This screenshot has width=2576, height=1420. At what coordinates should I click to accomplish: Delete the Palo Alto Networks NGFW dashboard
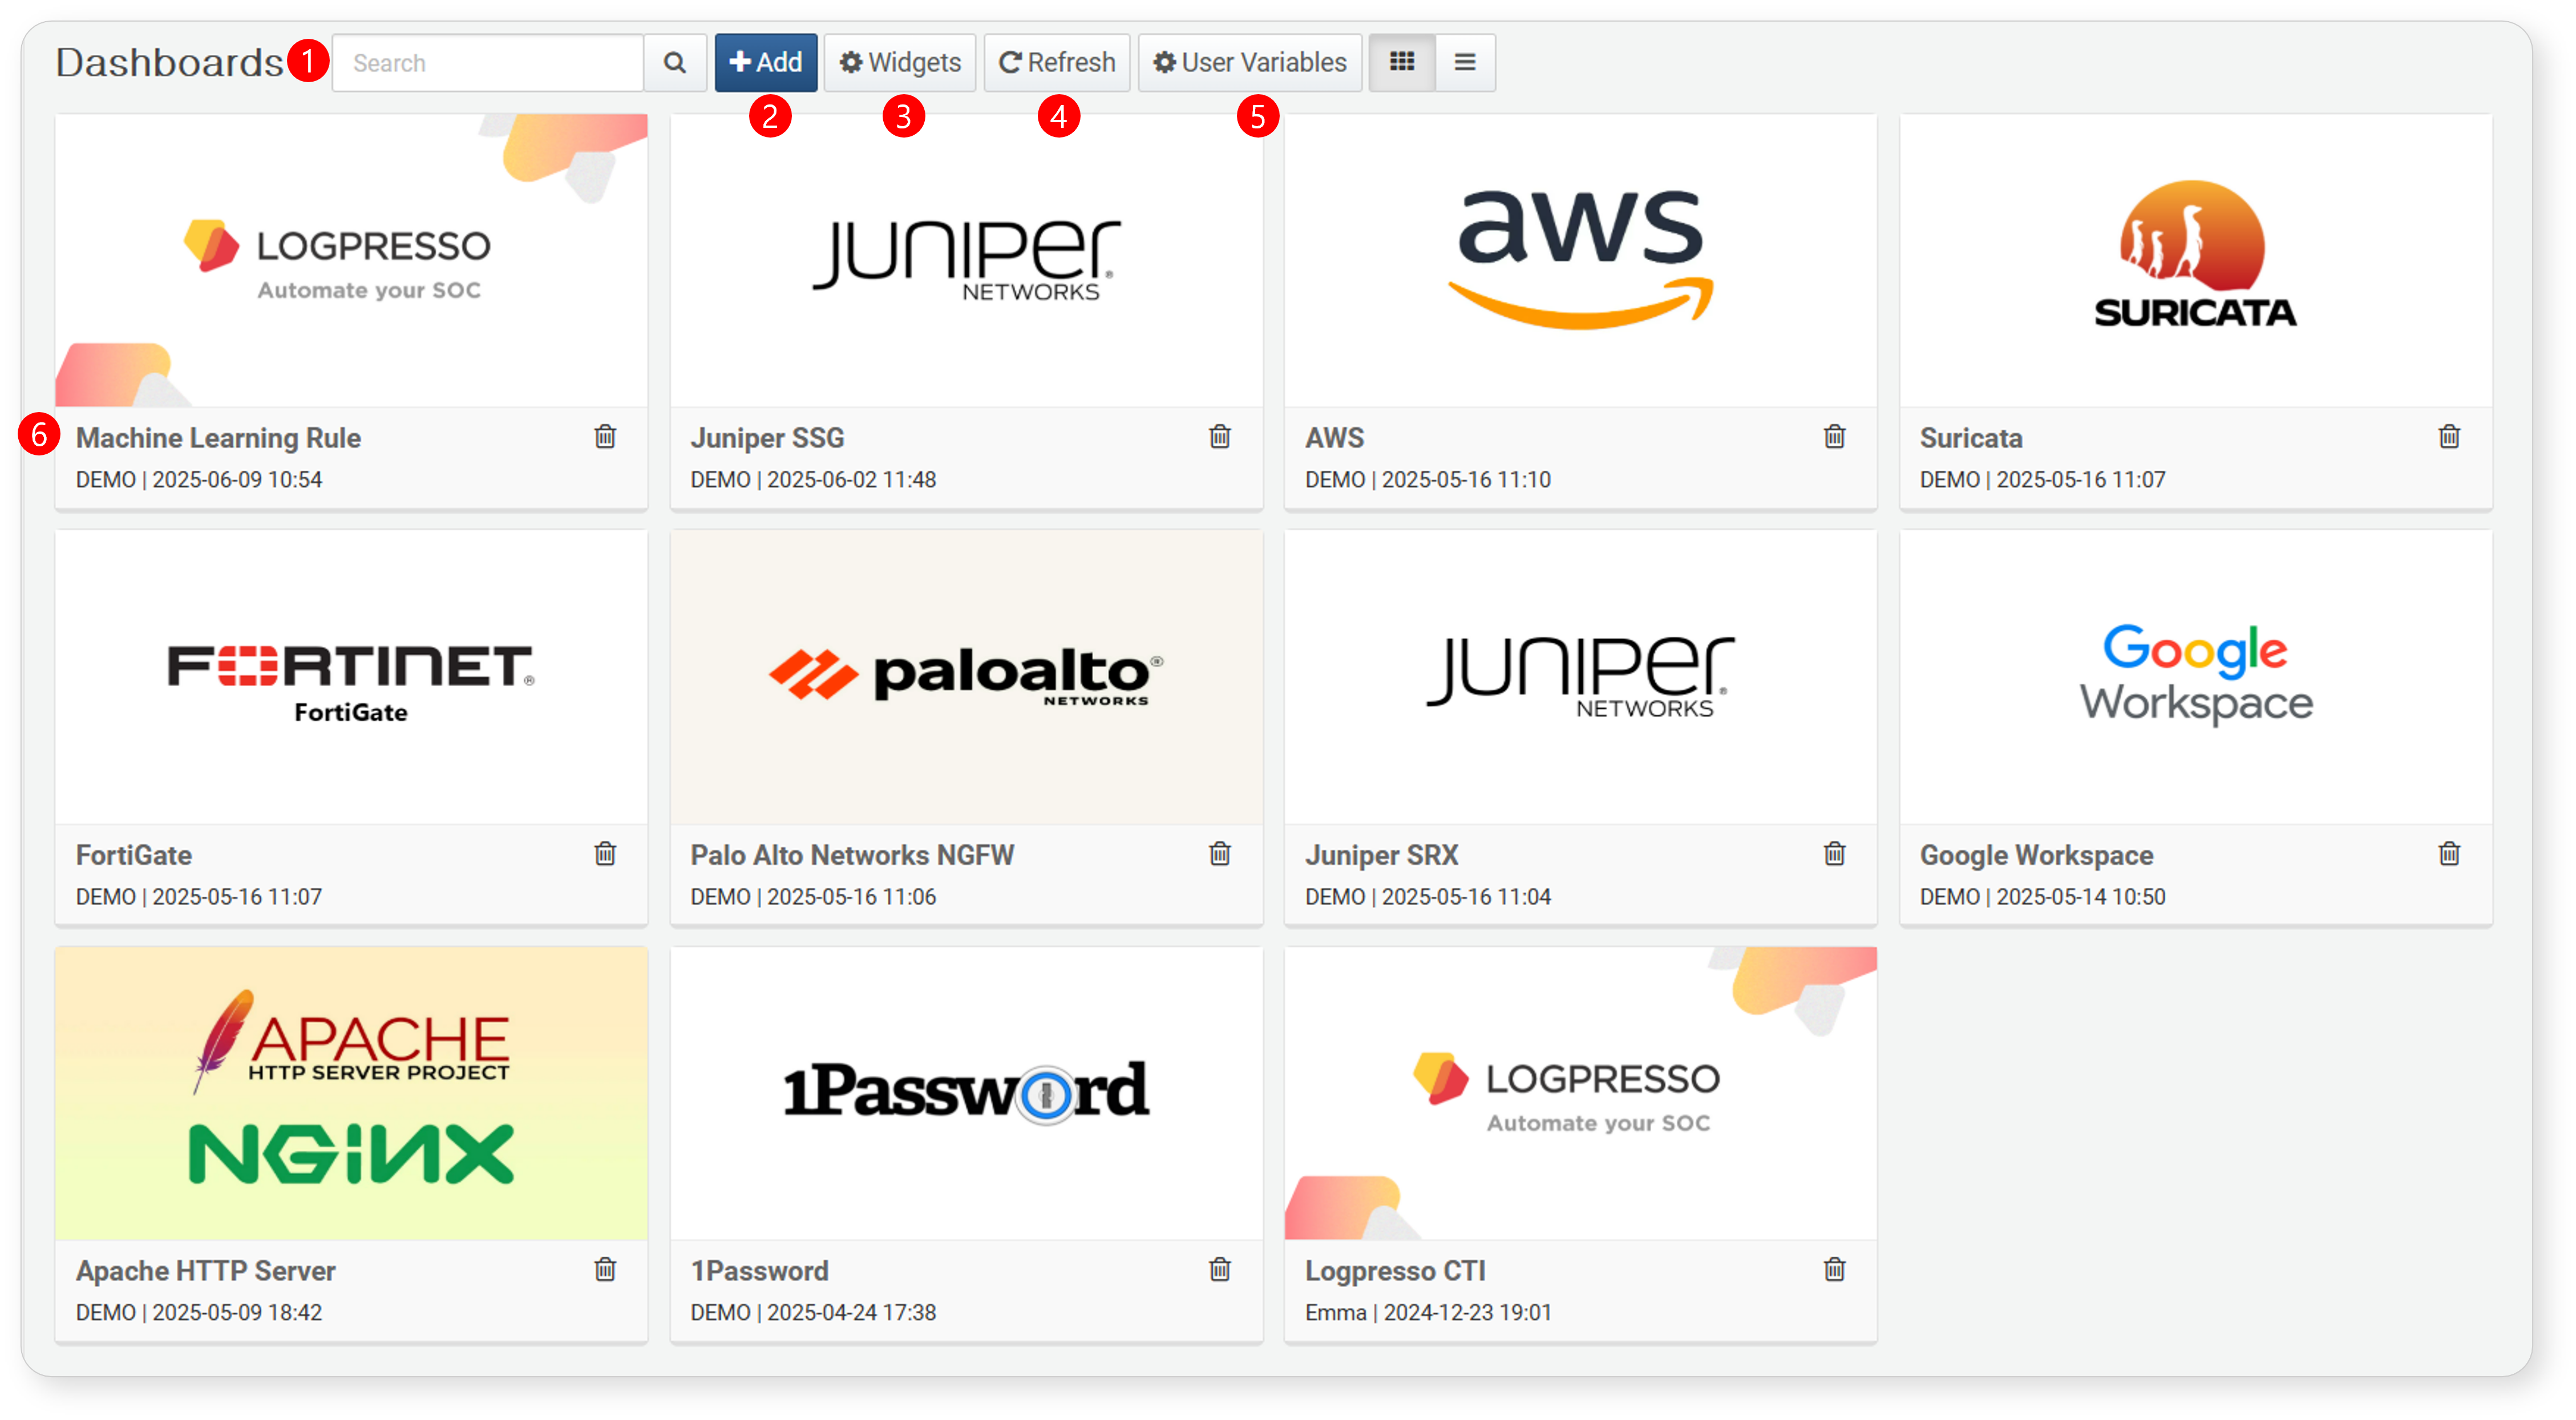click(1220, 854)
